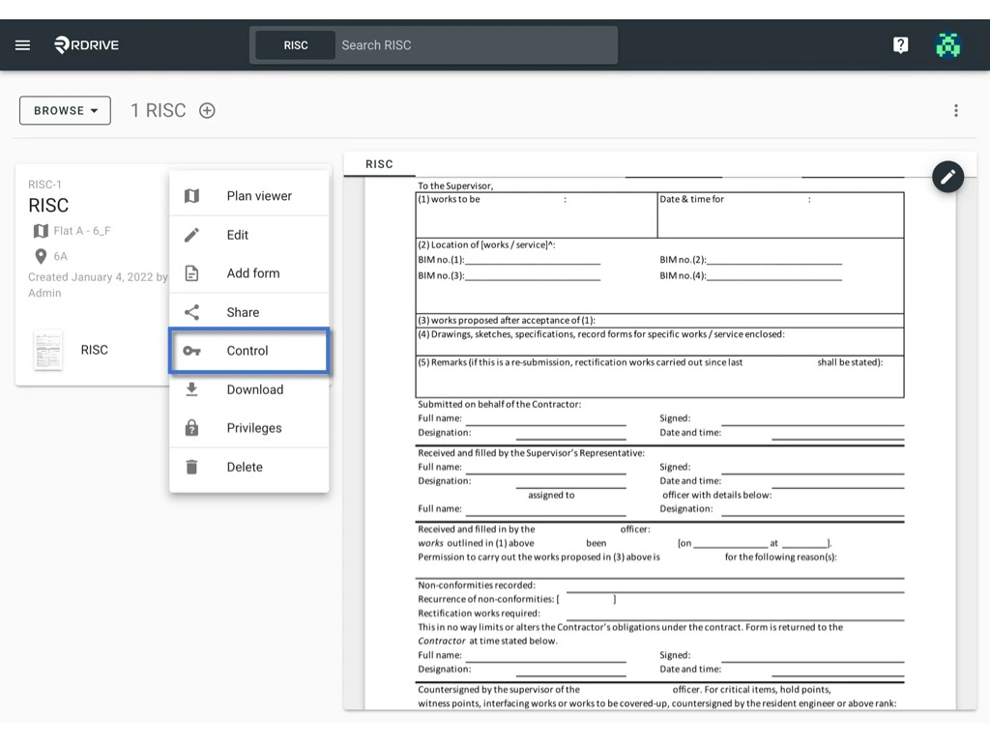Image resolution: width=990 pixels, height=742 pixels.
Task: Choose Edit in the context menu
Action: point(248,235)
